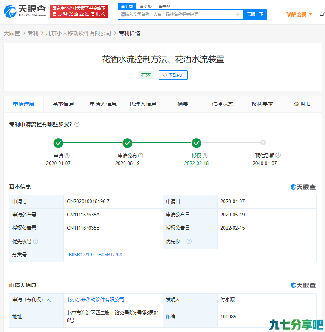This screenshot has width=325, height=332.
Task: Open the 摘要 tab
Action: tap(183, 104)
